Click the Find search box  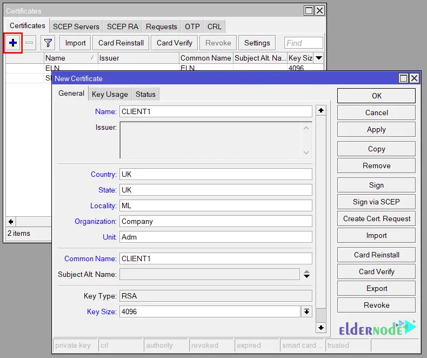[x=303, y=43]
